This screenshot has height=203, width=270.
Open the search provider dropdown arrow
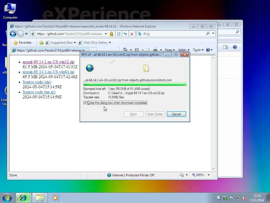click(x=213, y=34)
